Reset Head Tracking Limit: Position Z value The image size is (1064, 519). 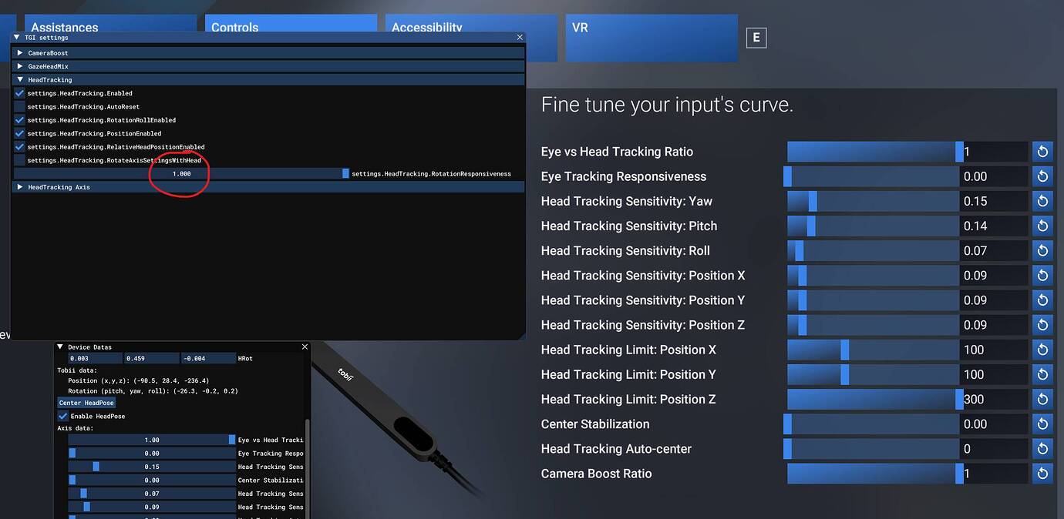tap(1042, 399)
